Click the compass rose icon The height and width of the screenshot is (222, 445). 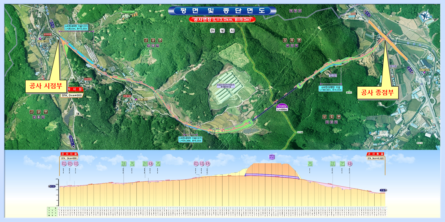coord(425,17)
